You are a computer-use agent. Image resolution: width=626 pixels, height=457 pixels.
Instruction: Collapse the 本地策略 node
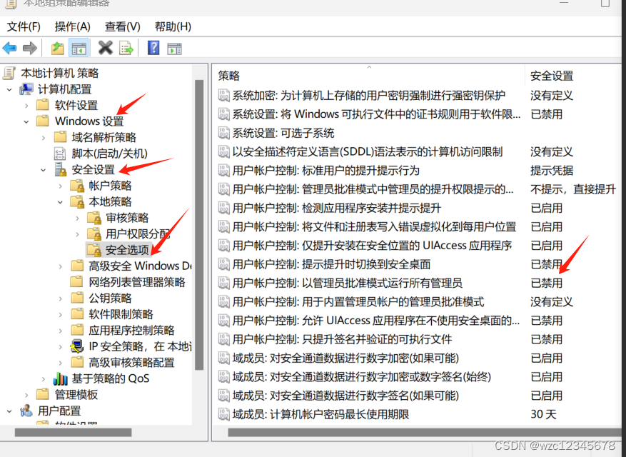(60, 202)
